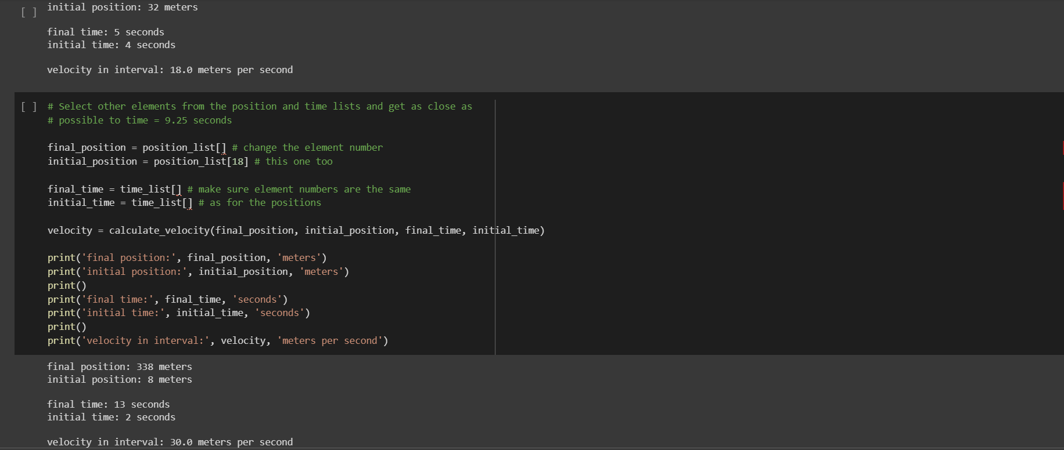
Task: Click the print('initial time:') code line
Action: (x=179, y=313)
